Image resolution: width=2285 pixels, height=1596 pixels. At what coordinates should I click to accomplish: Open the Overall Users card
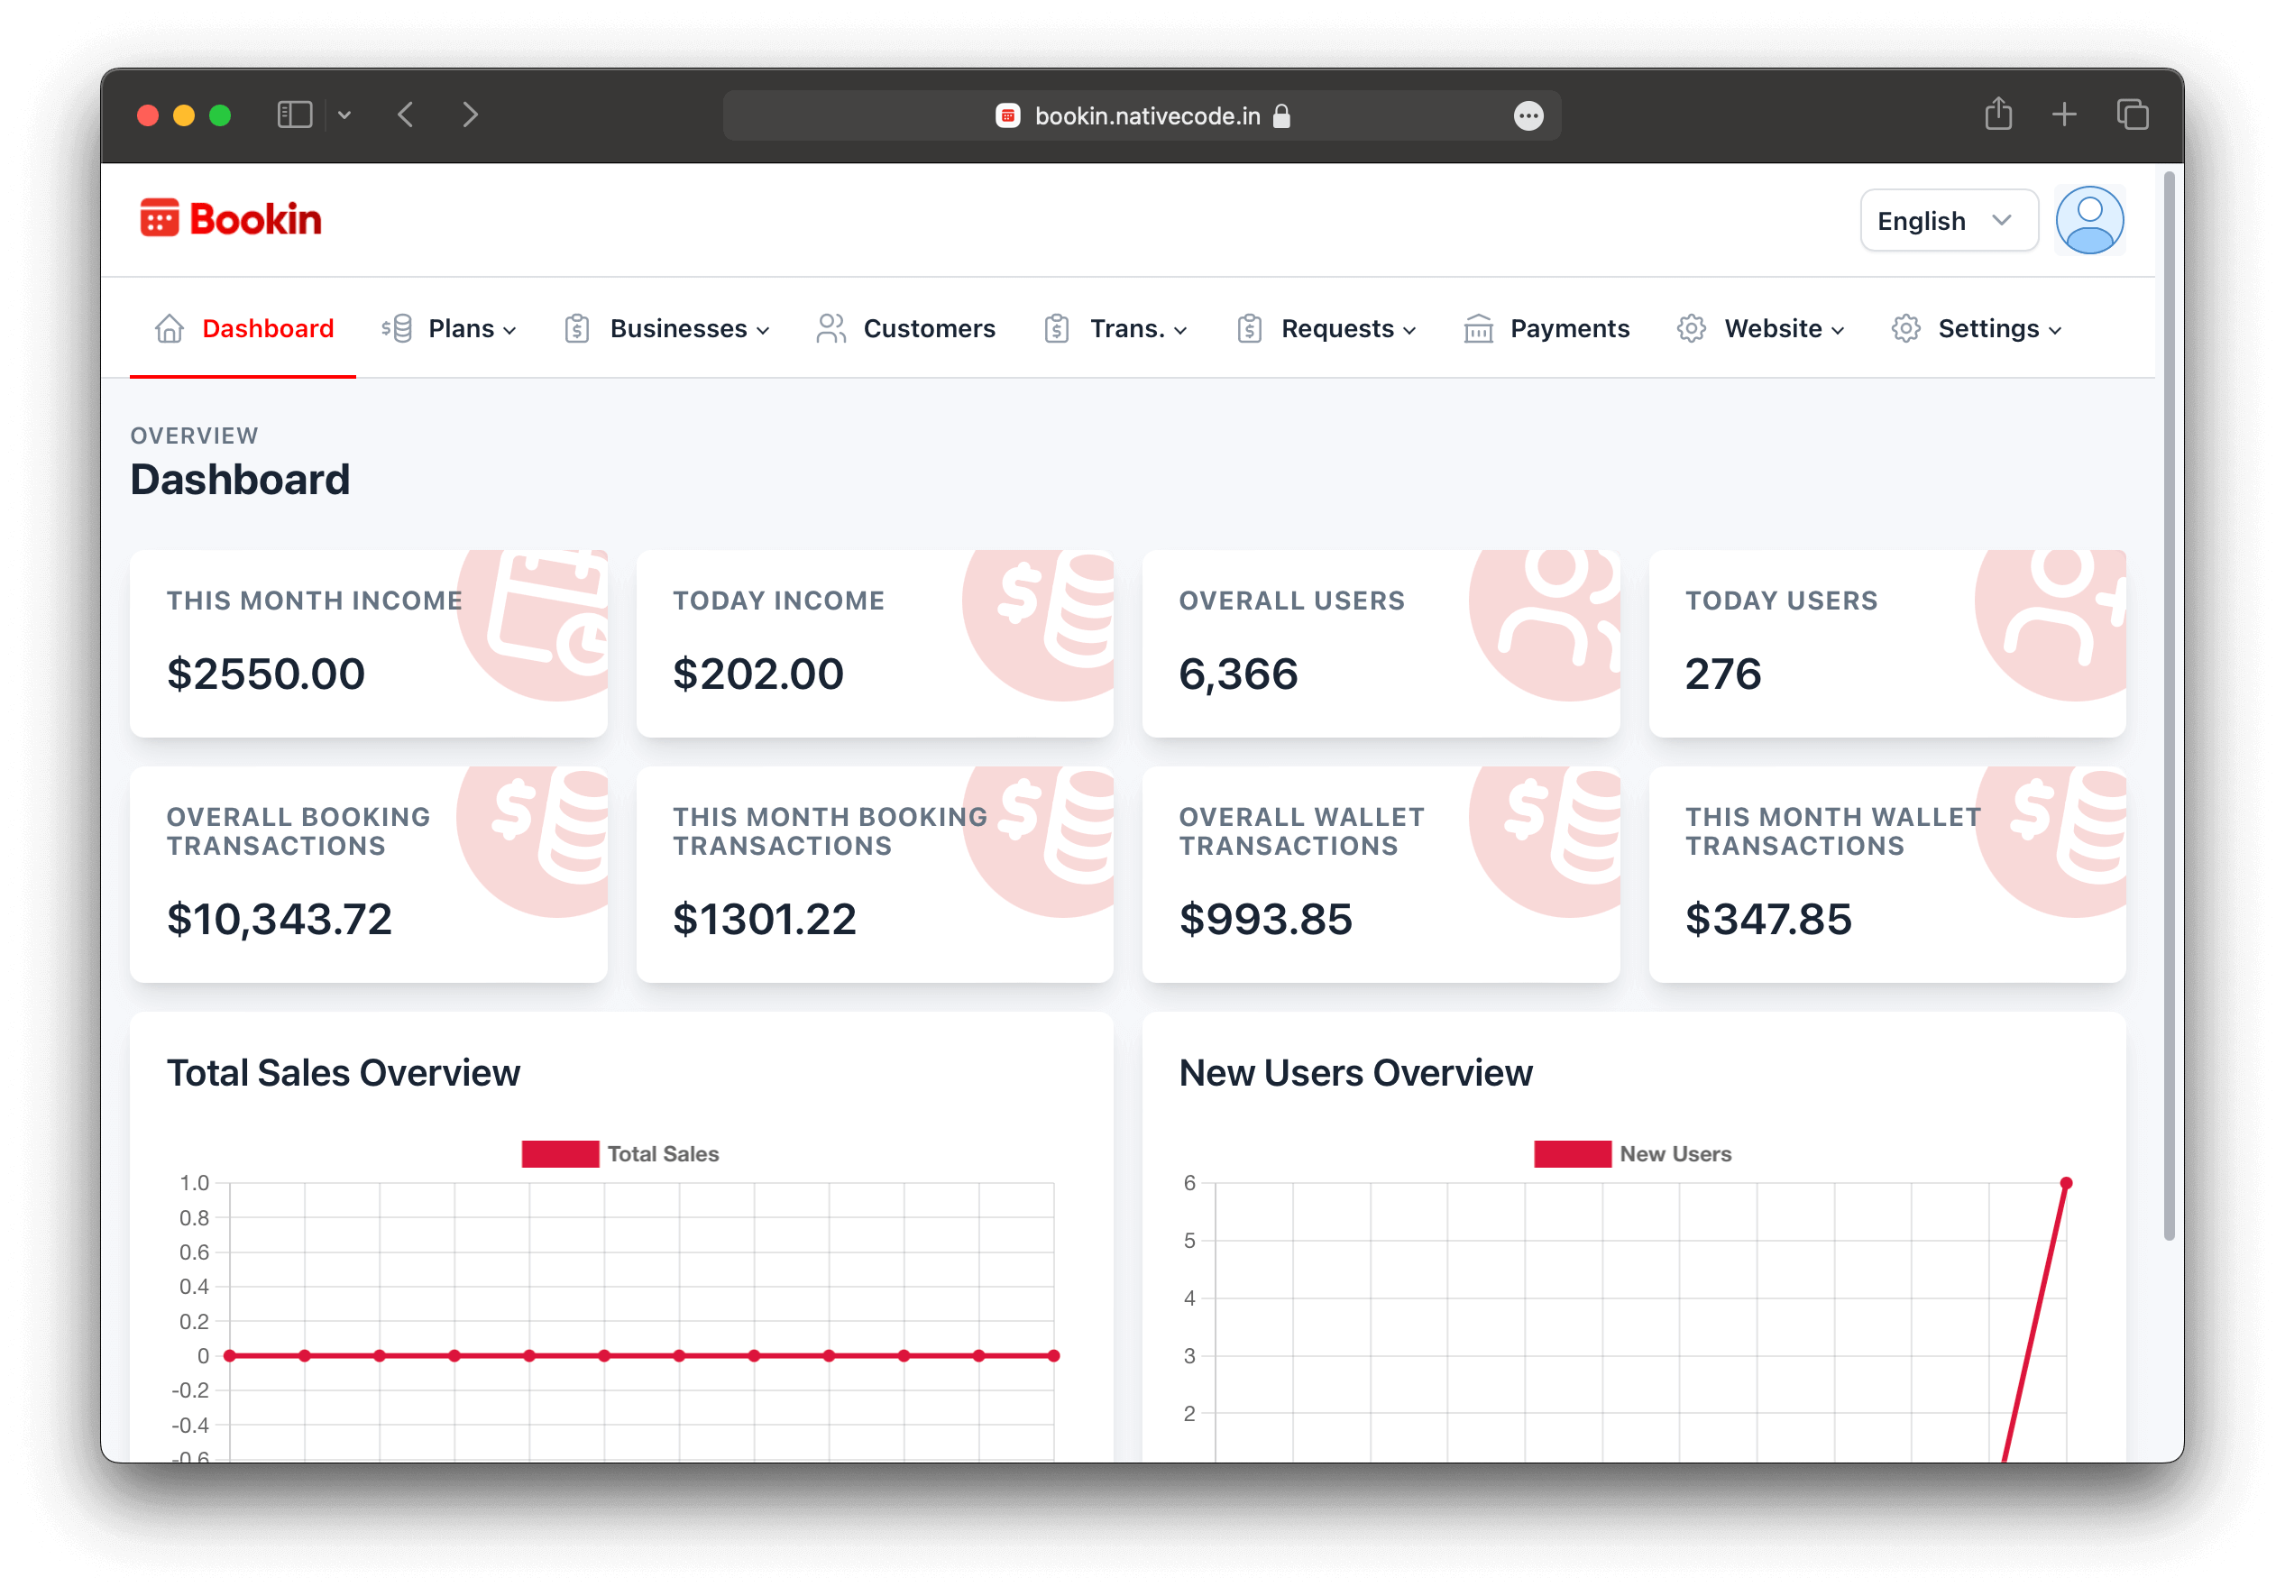pyautogui.click(x=1381, y=644)
